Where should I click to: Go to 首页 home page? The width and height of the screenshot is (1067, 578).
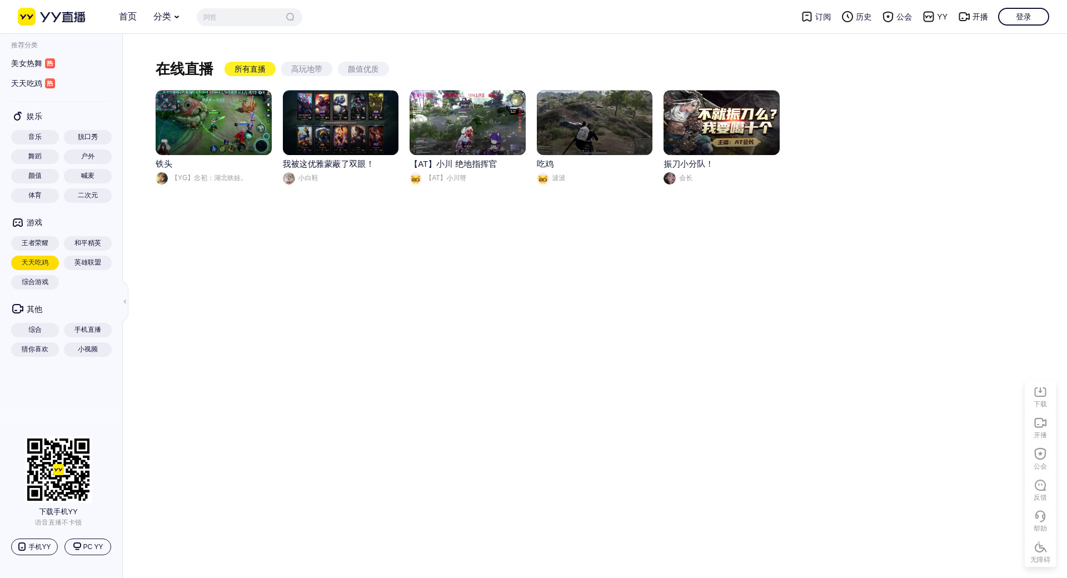pos(128,17)
